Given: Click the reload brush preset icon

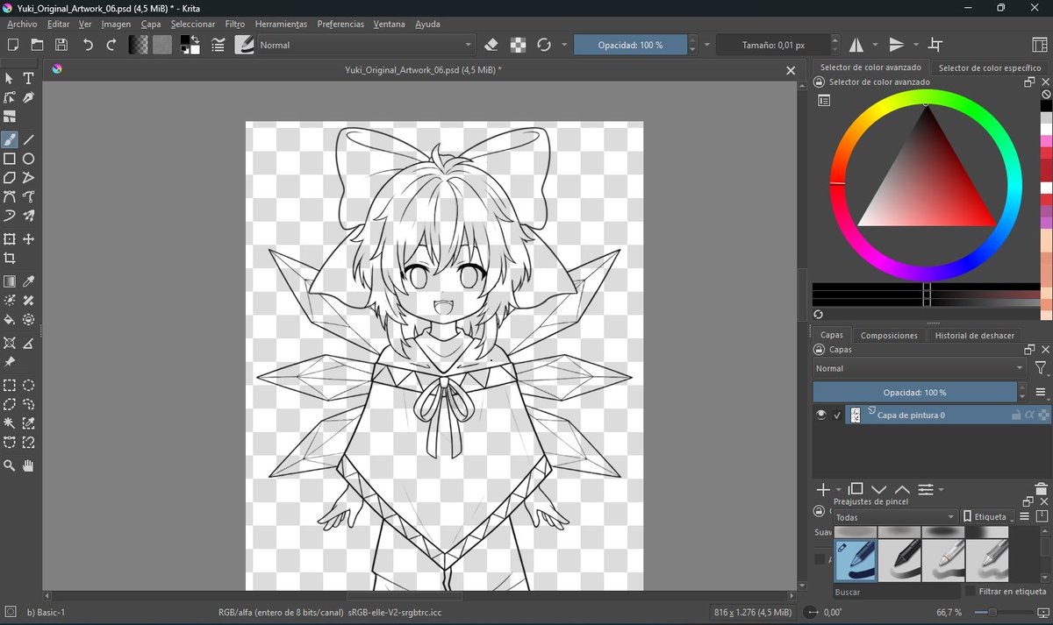Looking at the screenshot, I should (544, 45).
